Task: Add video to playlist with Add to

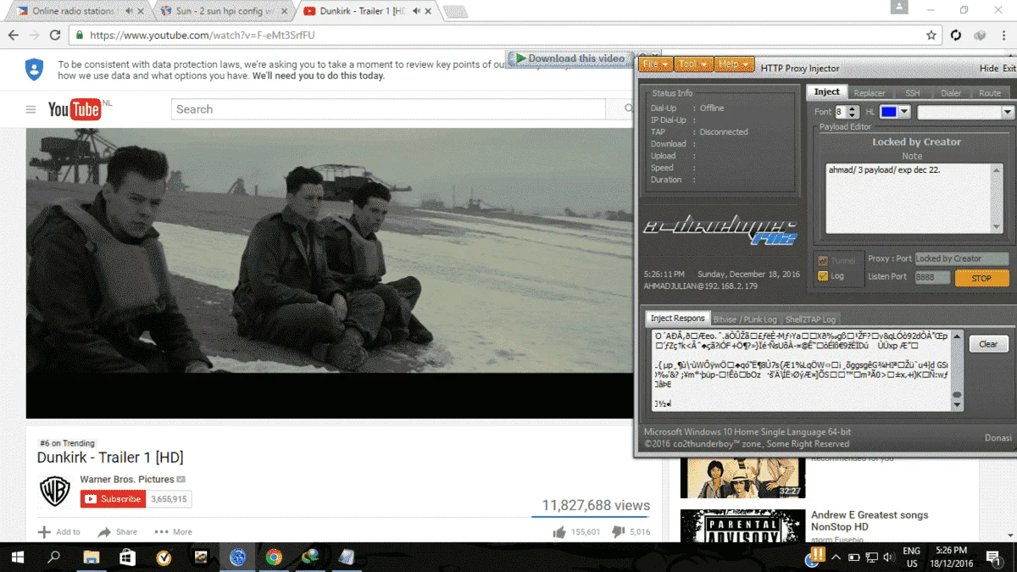Action: click(59, 532)
